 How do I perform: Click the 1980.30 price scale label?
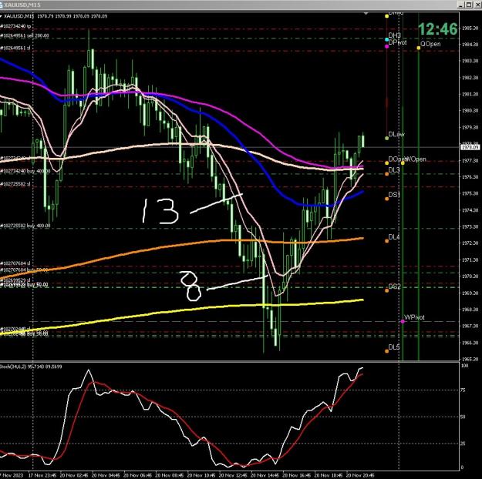click(x=470, y=111)
